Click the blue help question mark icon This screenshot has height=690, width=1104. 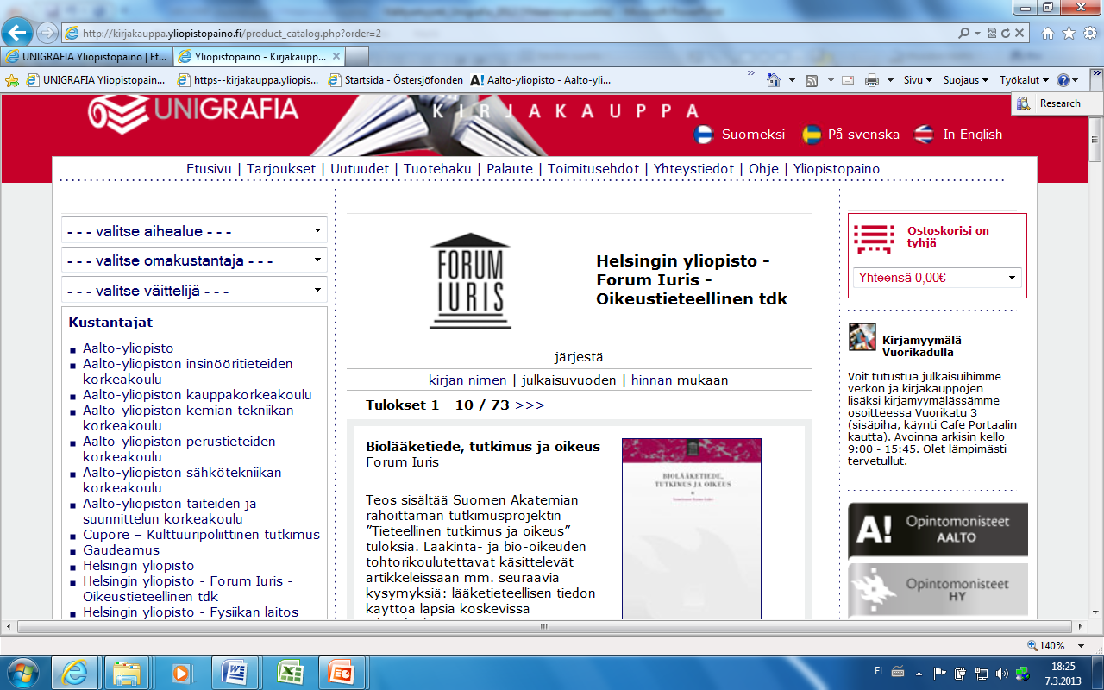click(x=1063, y=80)
